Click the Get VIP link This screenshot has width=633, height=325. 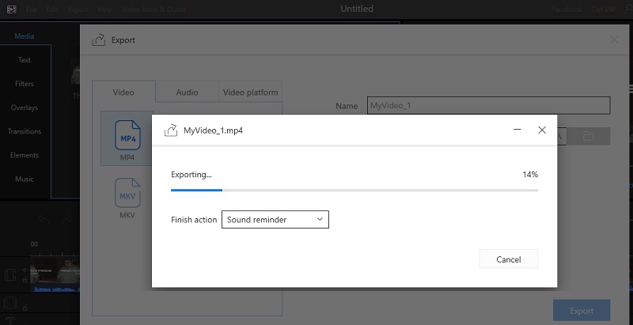(603, 9)
